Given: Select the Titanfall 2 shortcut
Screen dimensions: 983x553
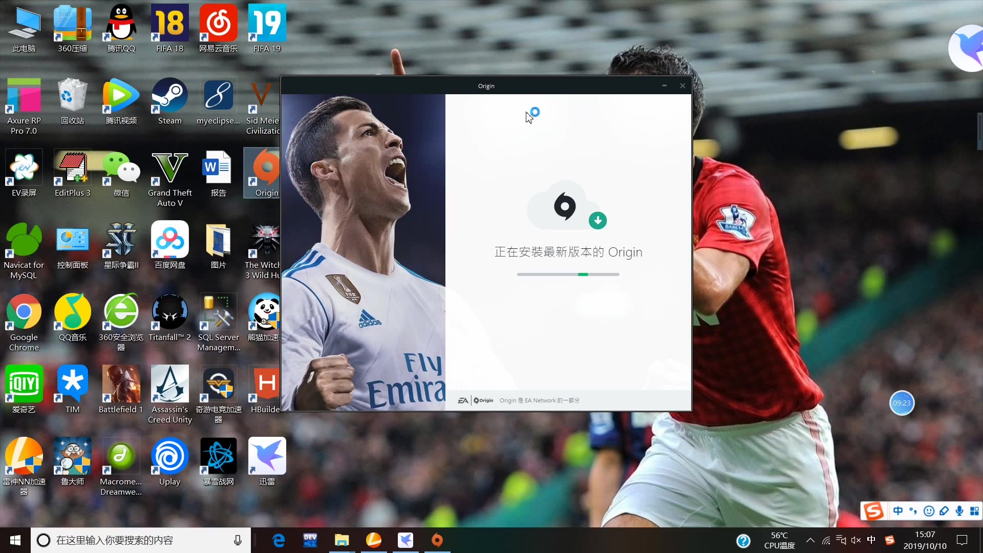Looking at the screenshot, I should pyautogui.click(x=169, y=317).
